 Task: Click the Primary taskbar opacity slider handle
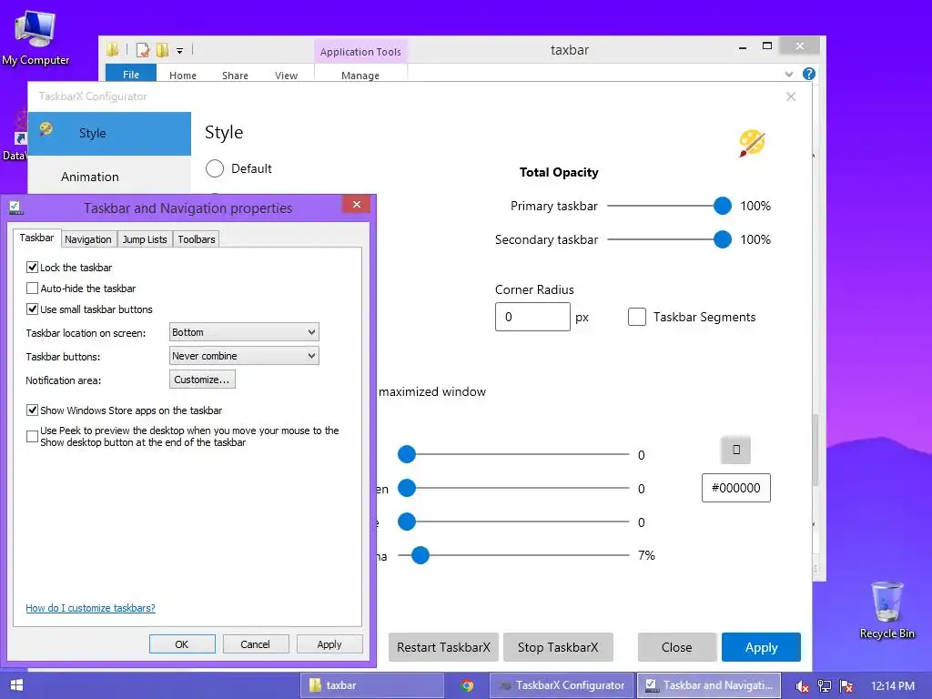(722, 206)
